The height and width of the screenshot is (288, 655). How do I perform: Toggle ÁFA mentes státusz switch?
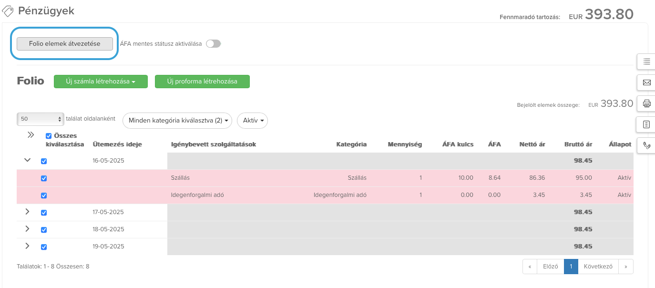coord(214,44)
